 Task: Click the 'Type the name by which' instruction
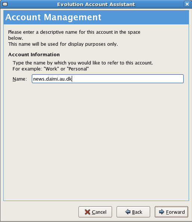pos(83,63)
